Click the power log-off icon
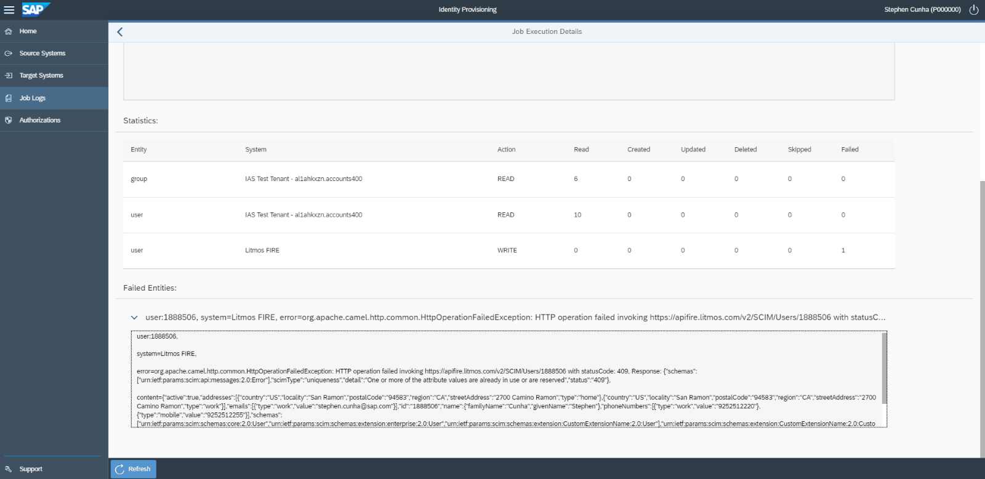The image size is (985, 479). click(974, 9)
